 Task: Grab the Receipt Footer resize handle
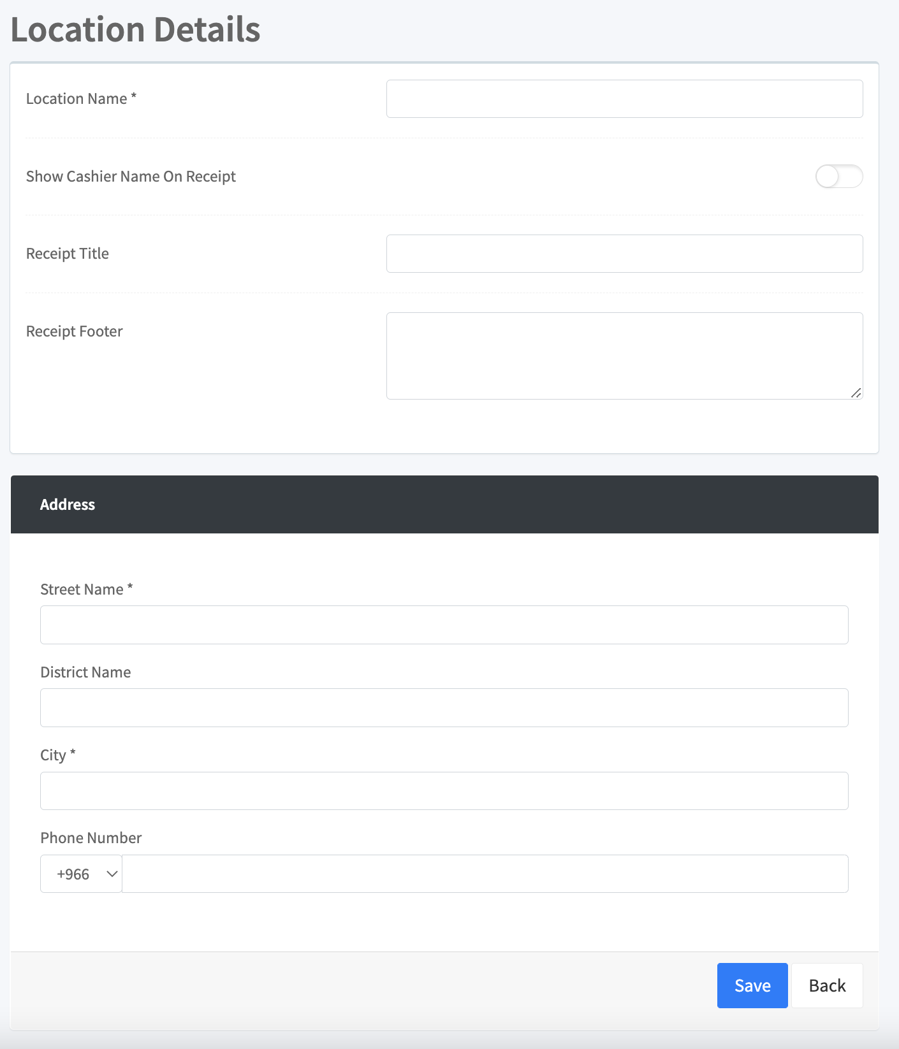[x=856, y=393]
